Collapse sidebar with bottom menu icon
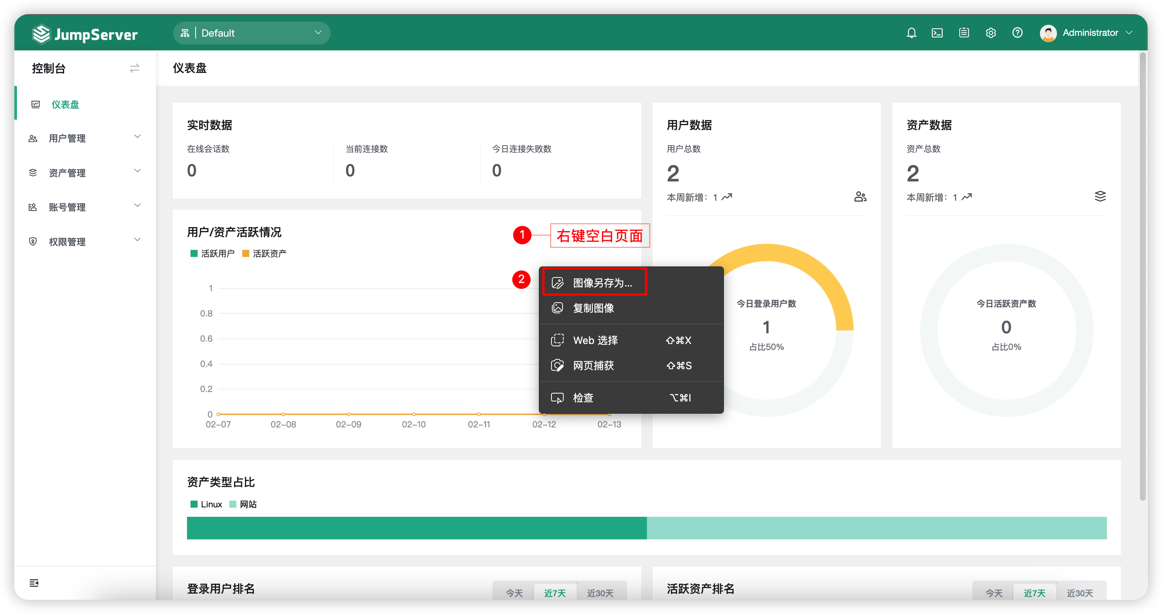Image resolution: width=1162 pixels, height=614 pixels. tap(34, 583)
